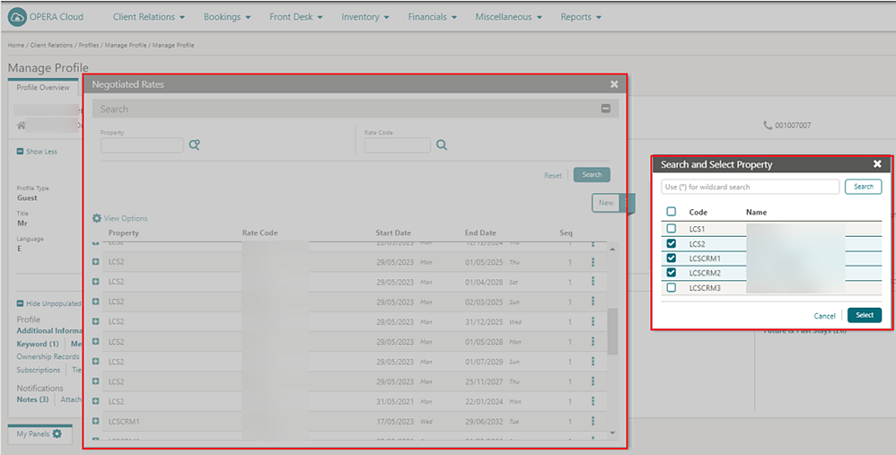Click the Start Date column header
Image resolution: width=896 pixels, height=455 pixels.
tap(393, 233)
